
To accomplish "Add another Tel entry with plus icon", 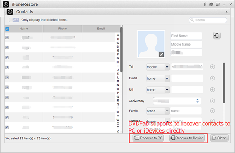I will [212, 67].
